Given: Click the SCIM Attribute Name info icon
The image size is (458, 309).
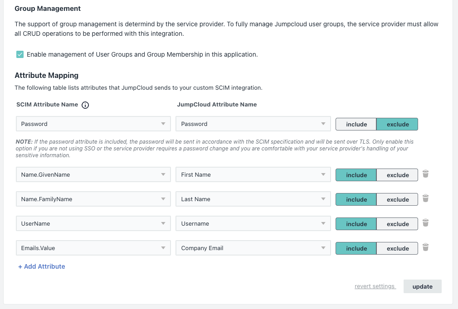Looking at the screenshot, I should (x=85, y=105).
